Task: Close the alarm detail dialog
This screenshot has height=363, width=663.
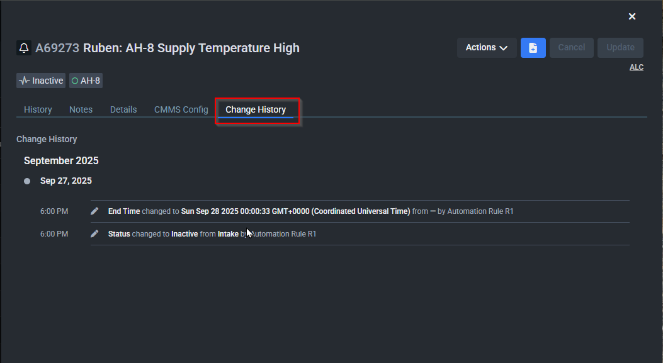Action: (x=632, y=16)
